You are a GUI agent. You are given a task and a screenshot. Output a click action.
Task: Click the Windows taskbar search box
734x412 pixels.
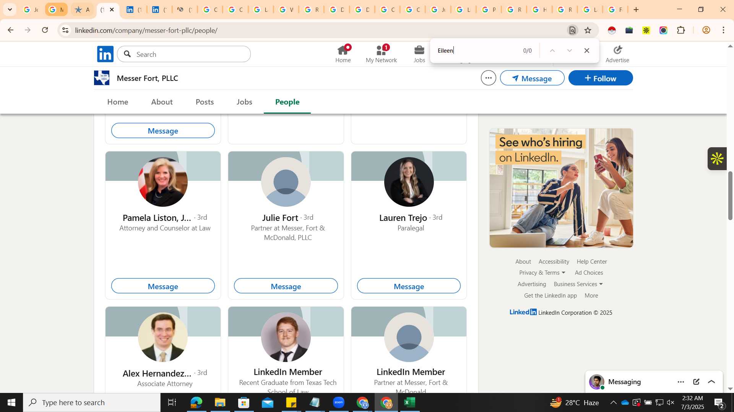(92, 402)
